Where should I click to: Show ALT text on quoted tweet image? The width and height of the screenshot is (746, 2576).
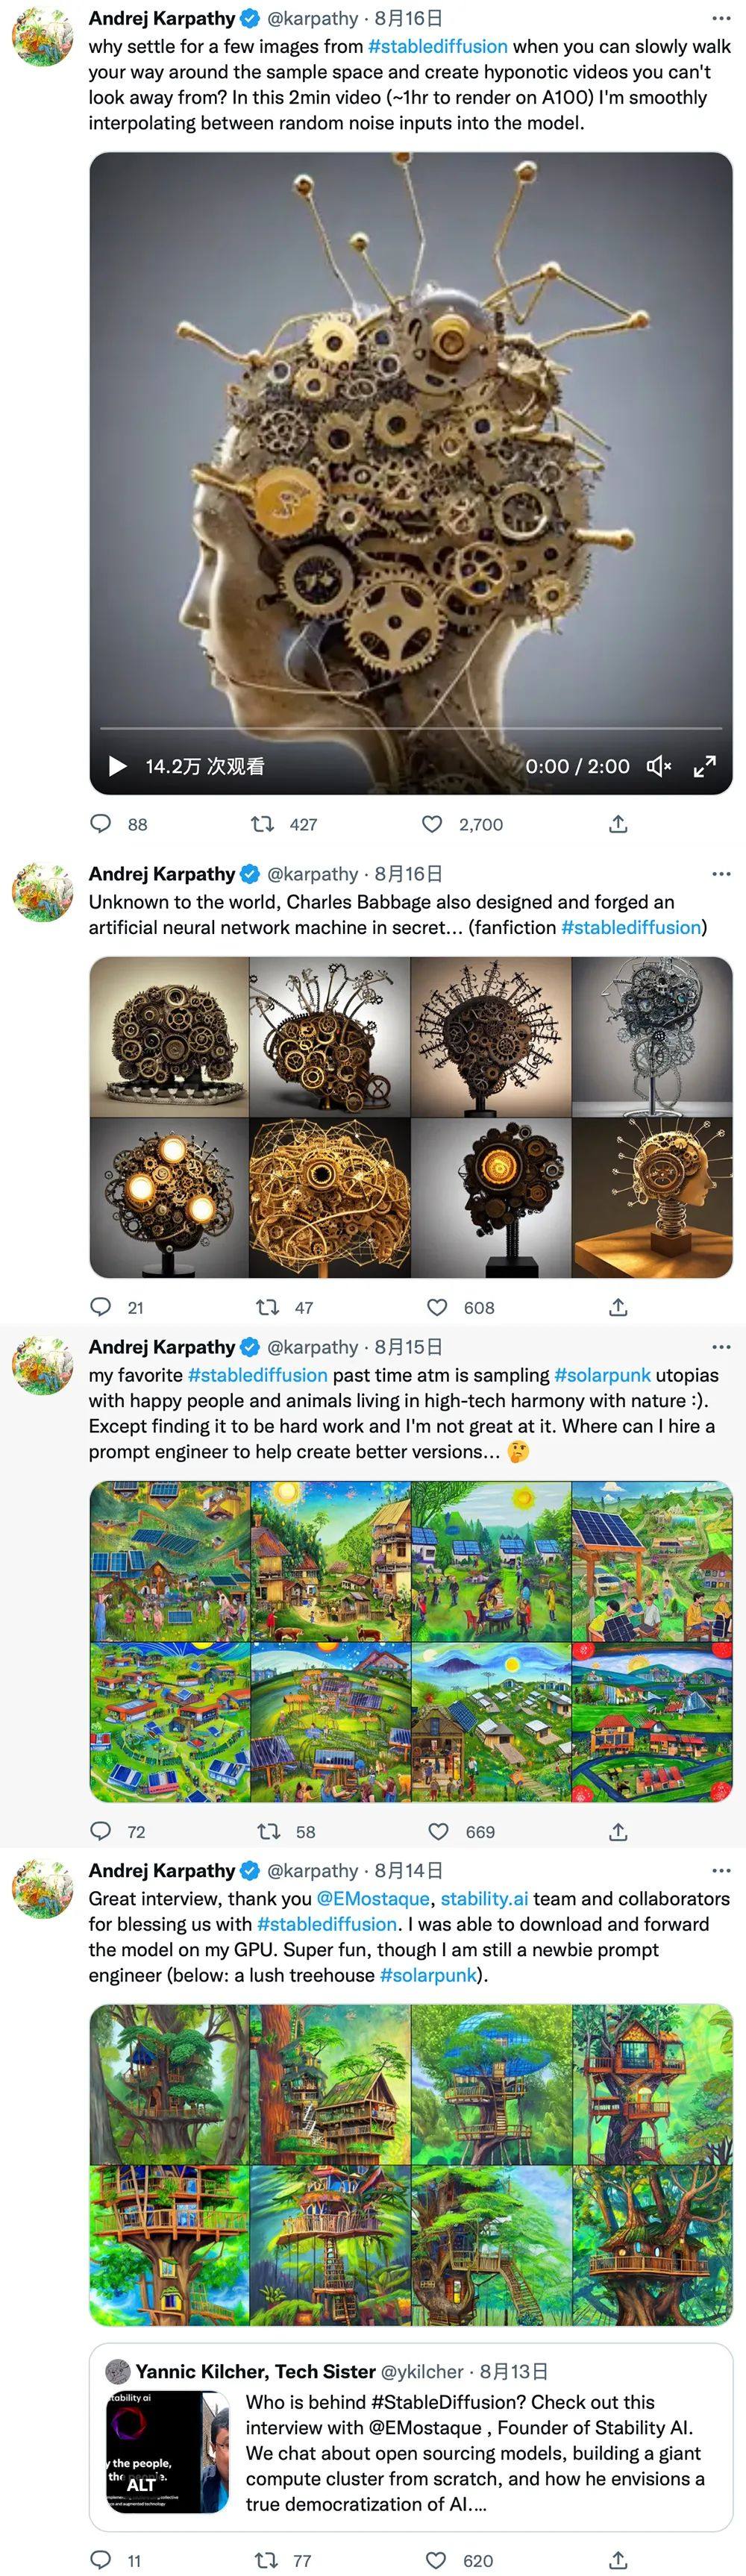coord(141,2484)
